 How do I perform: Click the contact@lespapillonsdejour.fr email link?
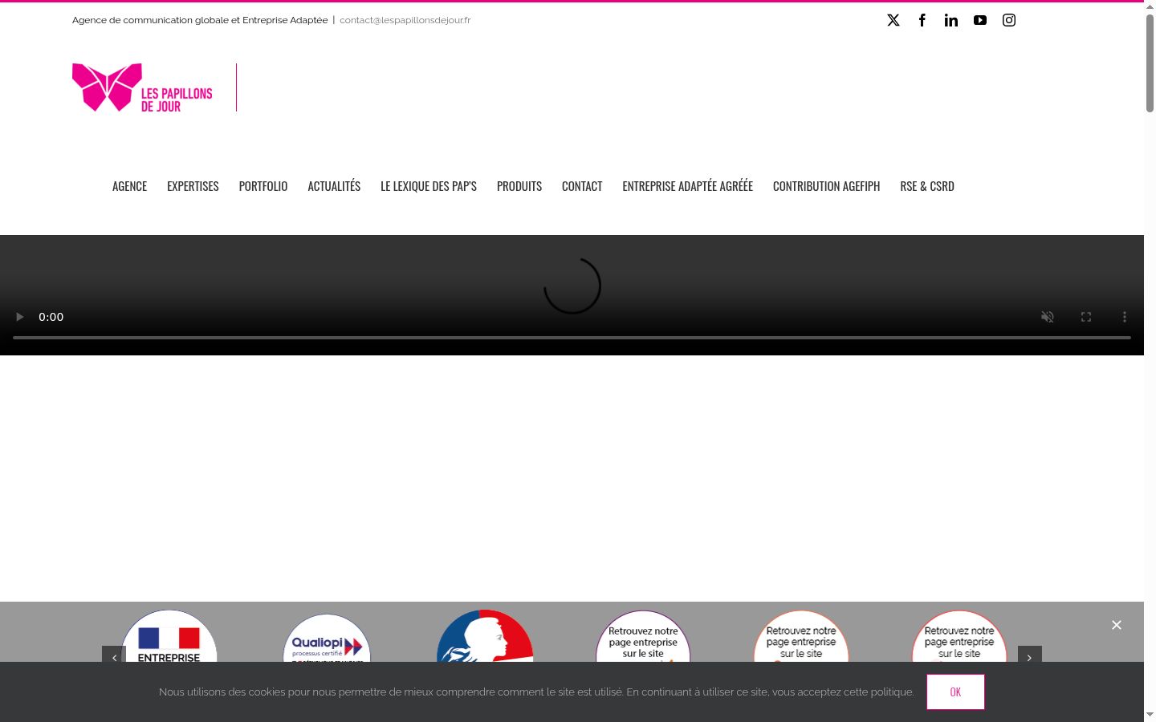tap(405, 20)
